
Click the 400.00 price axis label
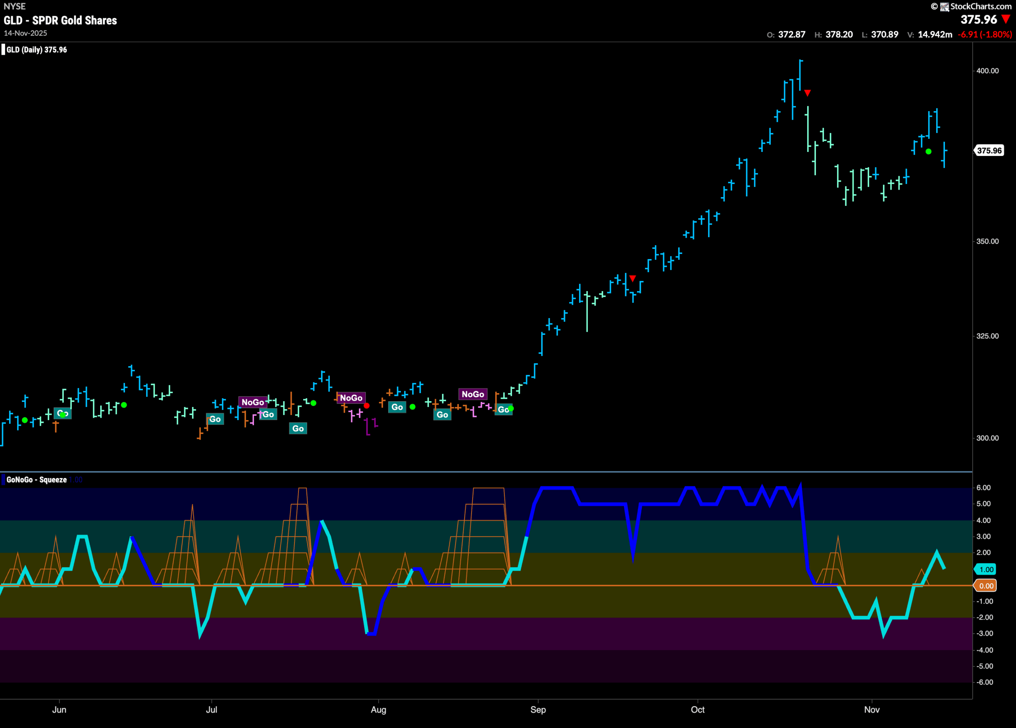(987, 71)
